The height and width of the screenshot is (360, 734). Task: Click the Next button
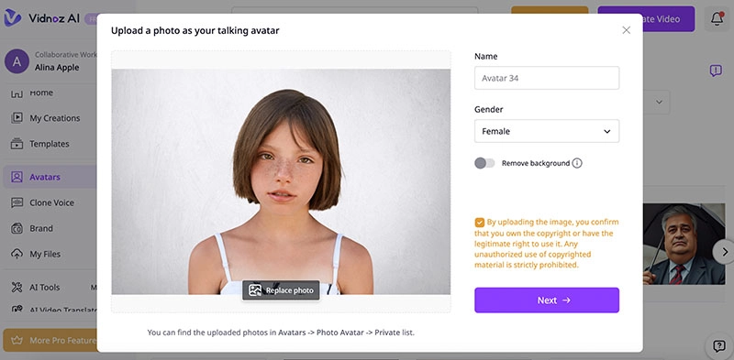coord(547,300)
